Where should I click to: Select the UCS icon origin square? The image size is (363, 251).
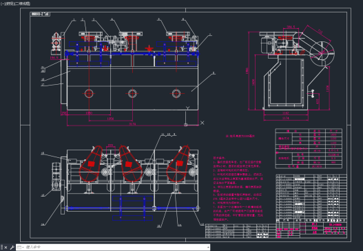(185, 125)
